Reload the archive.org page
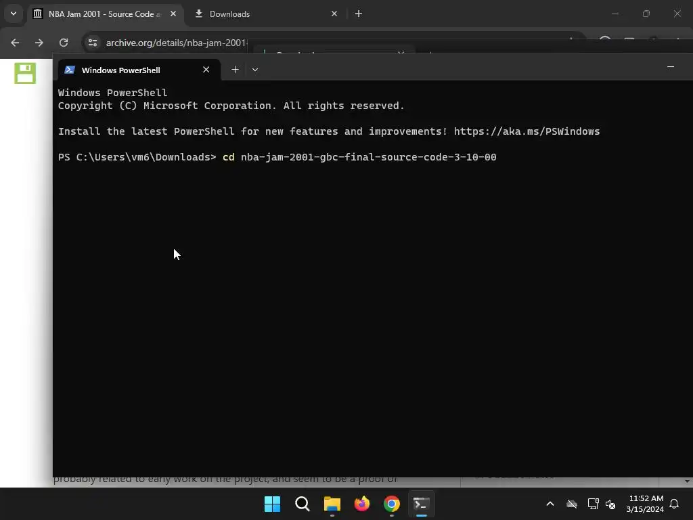 64,43
